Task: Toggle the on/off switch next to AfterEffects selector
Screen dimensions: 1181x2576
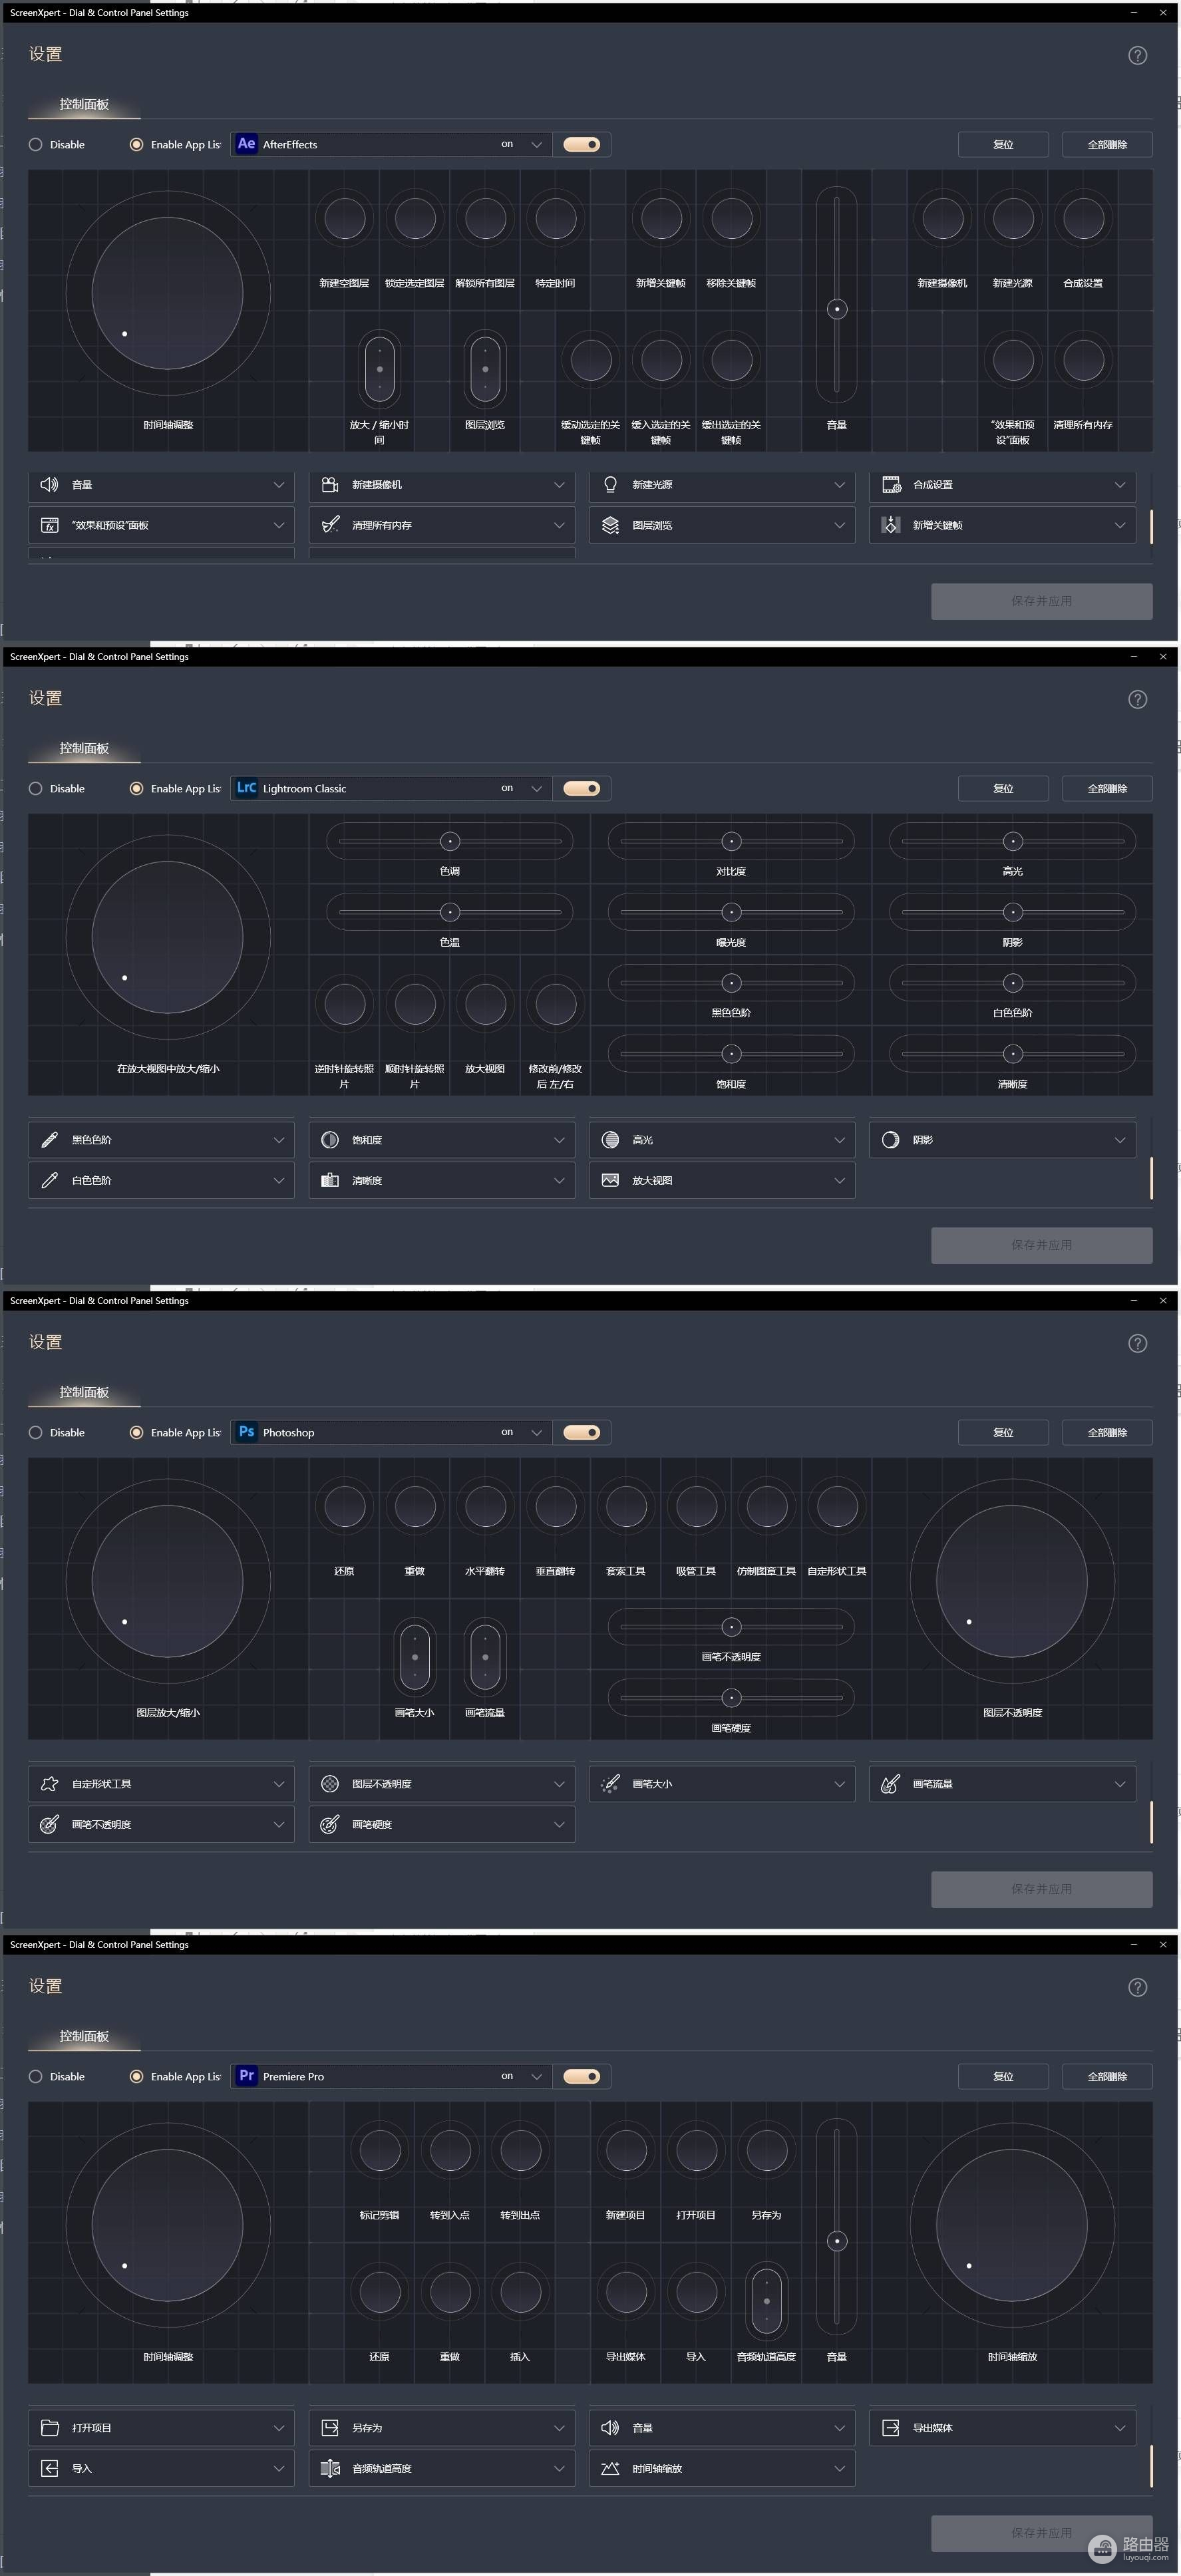Action: coord(582,144)
